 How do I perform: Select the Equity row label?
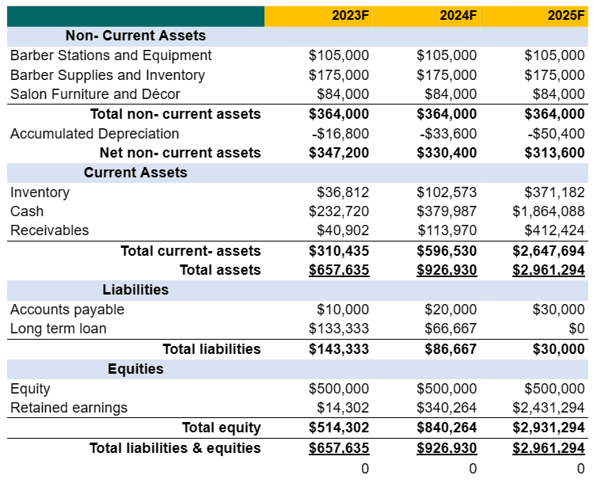pos(30,389)
